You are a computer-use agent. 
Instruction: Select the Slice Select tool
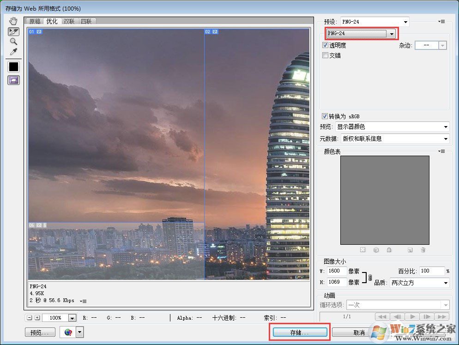point(14,31)
